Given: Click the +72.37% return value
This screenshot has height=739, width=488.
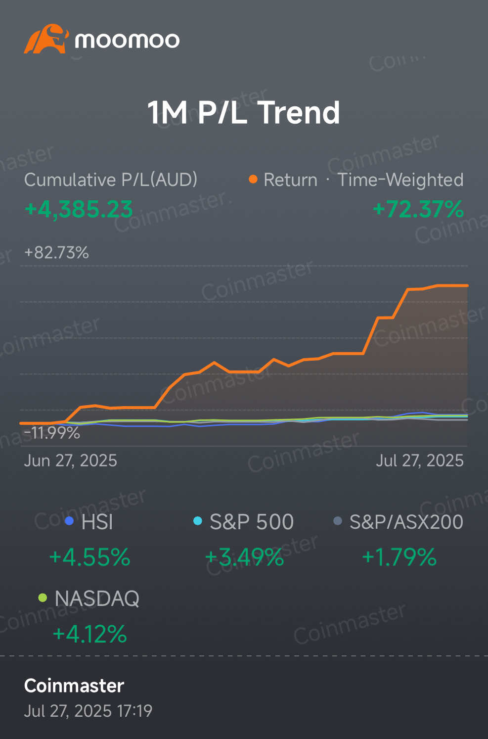Looking at the screenshot, I should pyautogui.click(x=418, y=209).
